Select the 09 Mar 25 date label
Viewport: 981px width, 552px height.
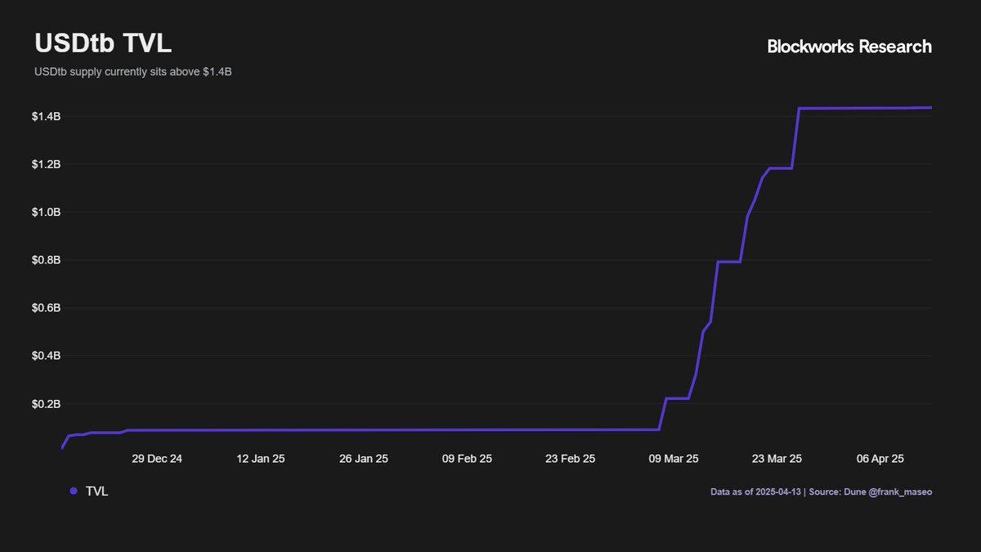coord(674,459)
